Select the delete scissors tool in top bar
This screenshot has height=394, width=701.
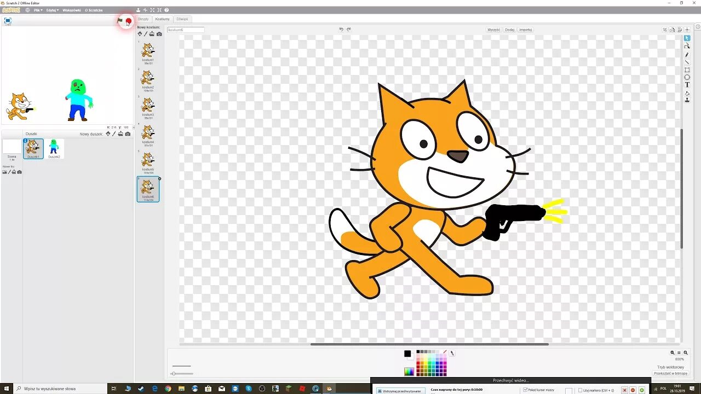pyautogui.click(x=145, y=10)
